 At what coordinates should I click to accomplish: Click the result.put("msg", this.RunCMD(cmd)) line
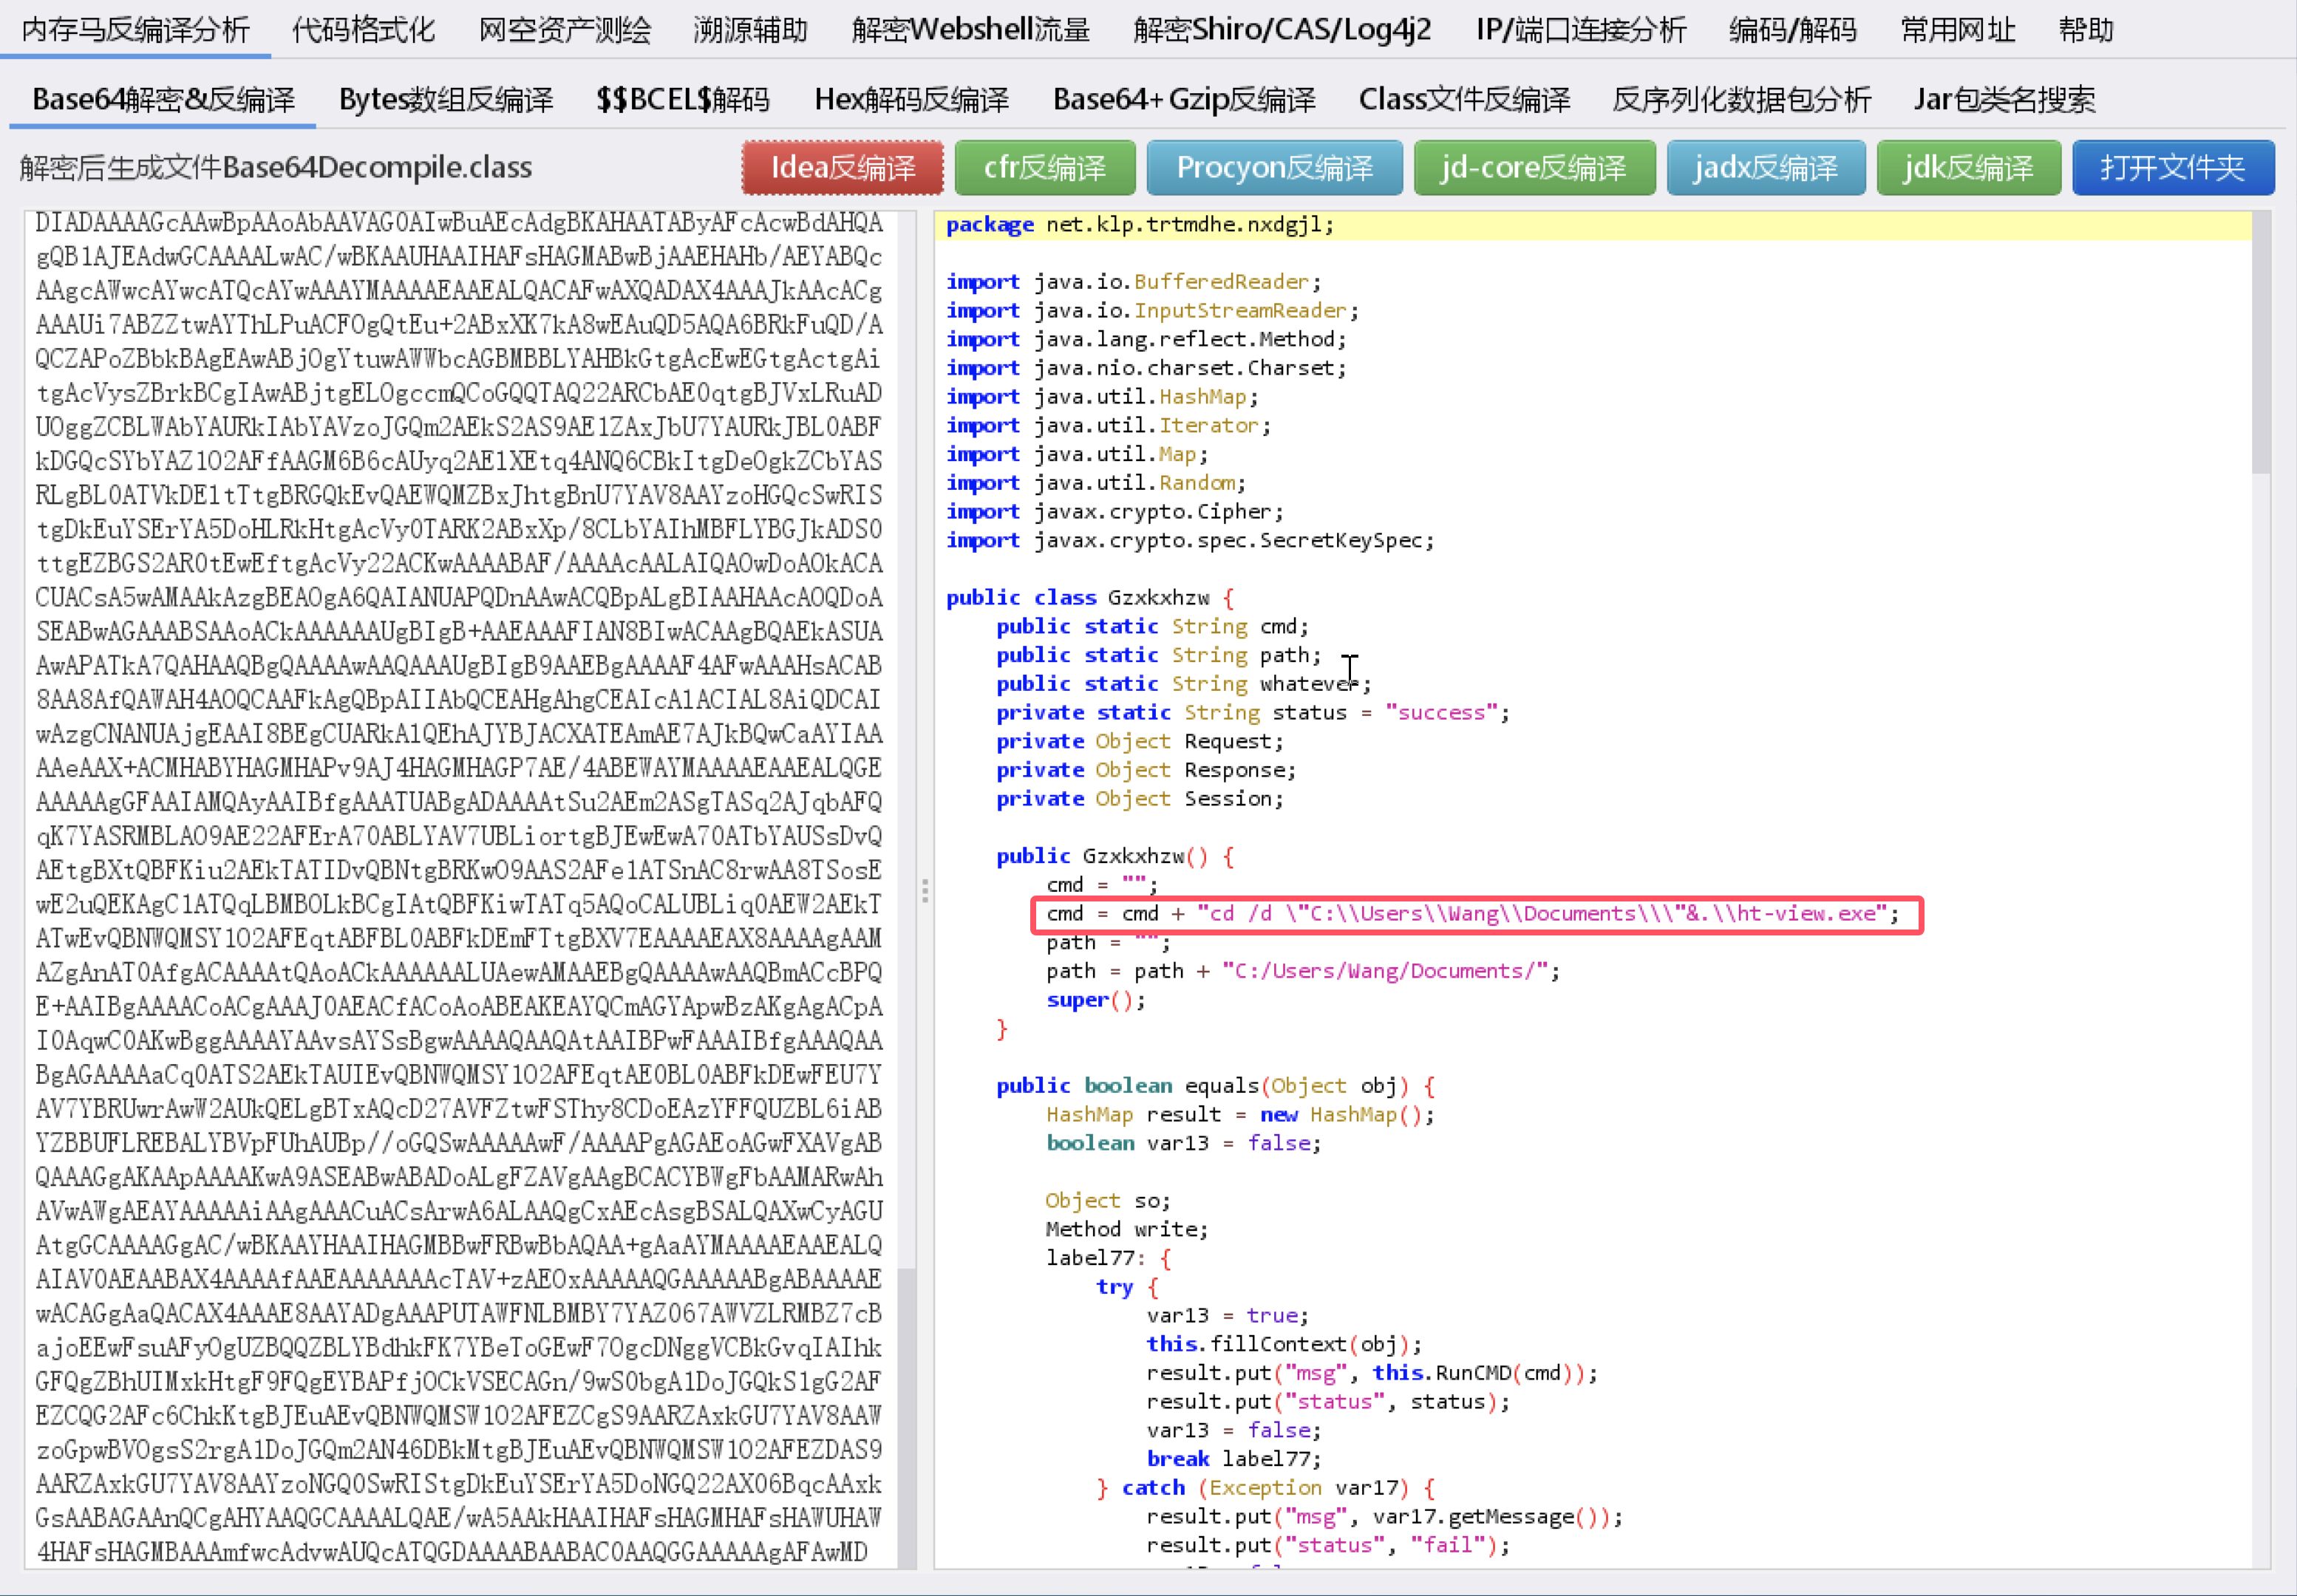(1372, 1373)
